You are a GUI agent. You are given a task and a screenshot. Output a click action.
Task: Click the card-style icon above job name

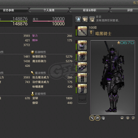tap(85, 19)
